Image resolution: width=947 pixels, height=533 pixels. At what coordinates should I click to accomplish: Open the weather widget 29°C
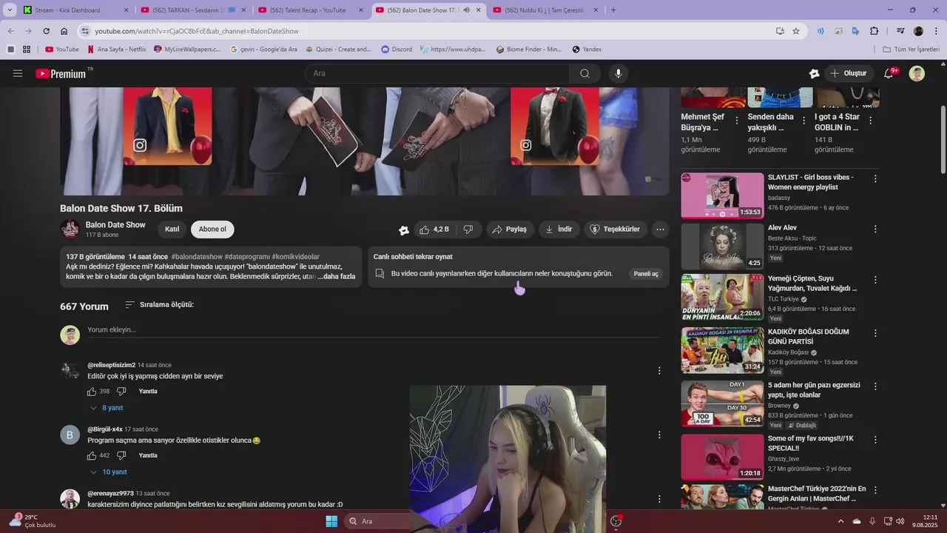(33, 521)
